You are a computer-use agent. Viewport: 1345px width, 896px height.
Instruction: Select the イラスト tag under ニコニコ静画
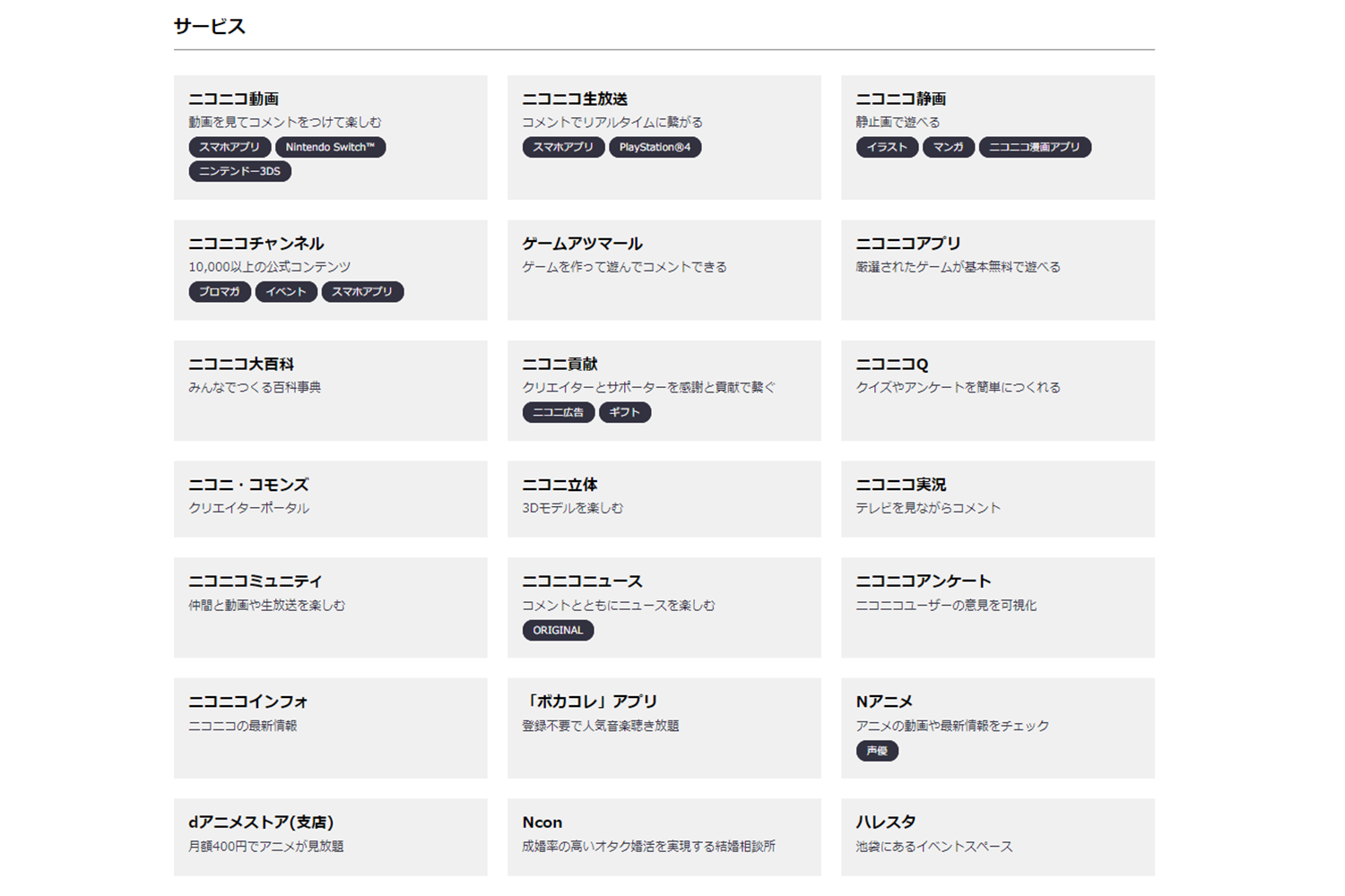click(x=887, y=147)
